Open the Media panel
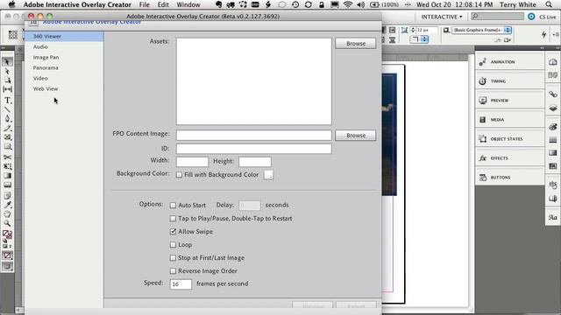Screen dimensions: 561x315 (x=509, y=120)
